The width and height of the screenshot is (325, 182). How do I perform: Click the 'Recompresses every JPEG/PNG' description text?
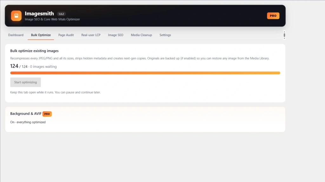click(140, 58)
